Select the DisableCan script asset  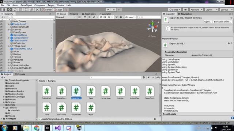coord(61,92)
